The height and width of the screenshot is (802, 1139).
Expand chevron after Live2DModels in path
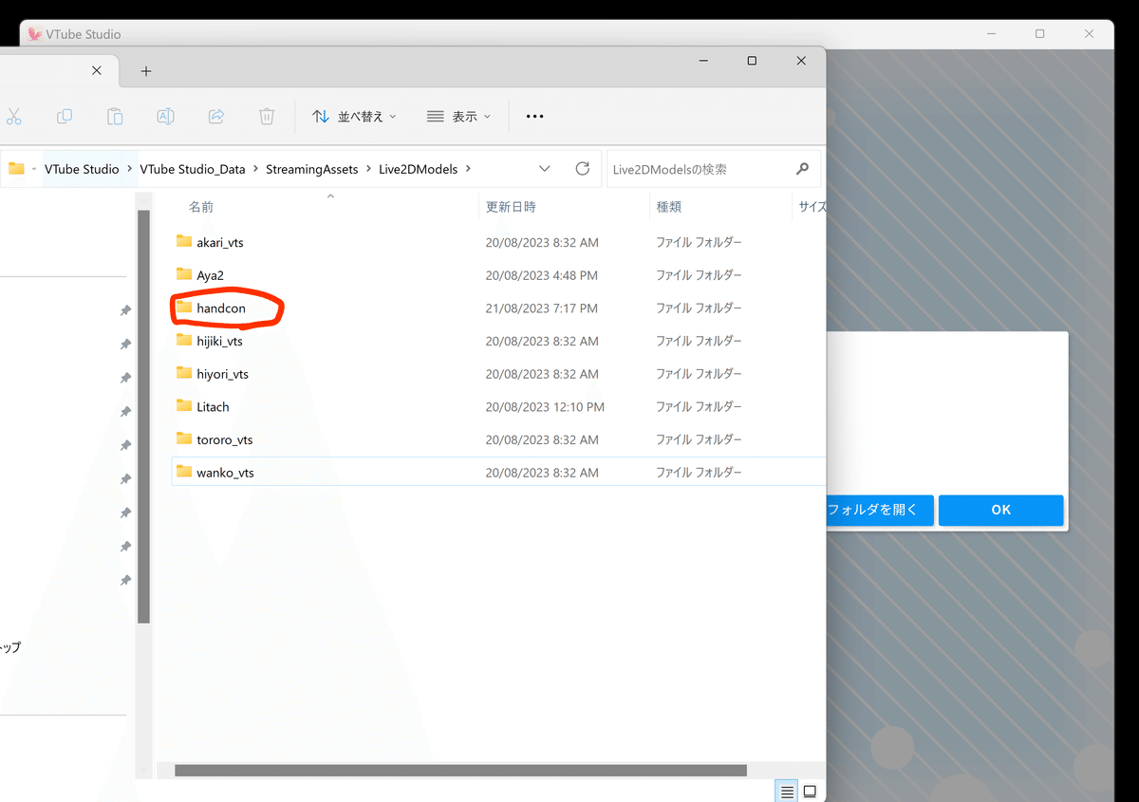[x=468, y=169]
